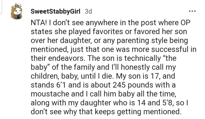Open the SweetStabbyGirl user profile link
The height and width of the screenshot is (119, 205).
56,12
